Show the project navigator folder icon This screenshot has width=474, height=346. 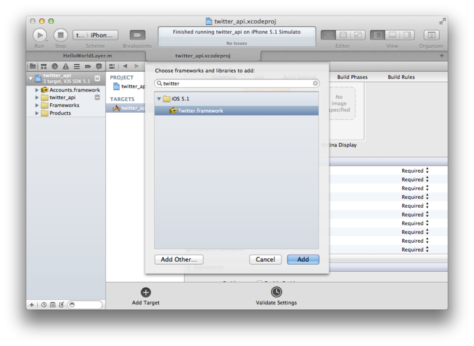[x=33, y=66]
